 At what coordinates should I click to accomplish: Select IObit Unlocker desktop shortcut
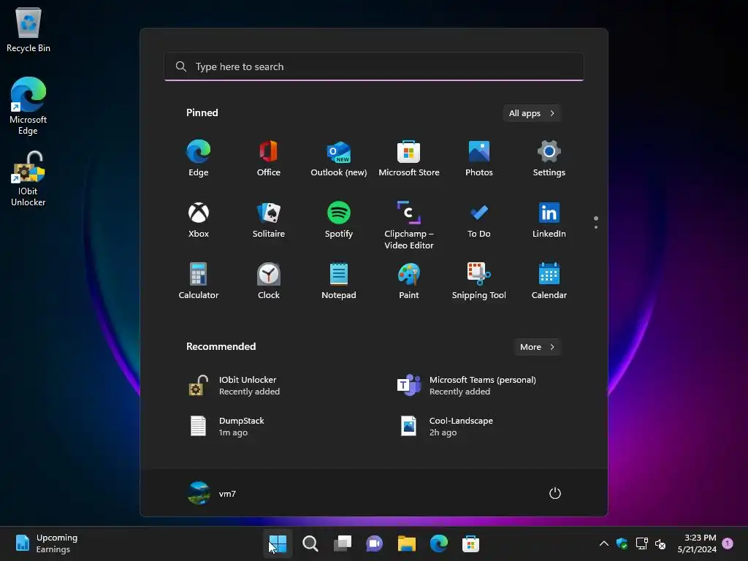coord(28,179)
